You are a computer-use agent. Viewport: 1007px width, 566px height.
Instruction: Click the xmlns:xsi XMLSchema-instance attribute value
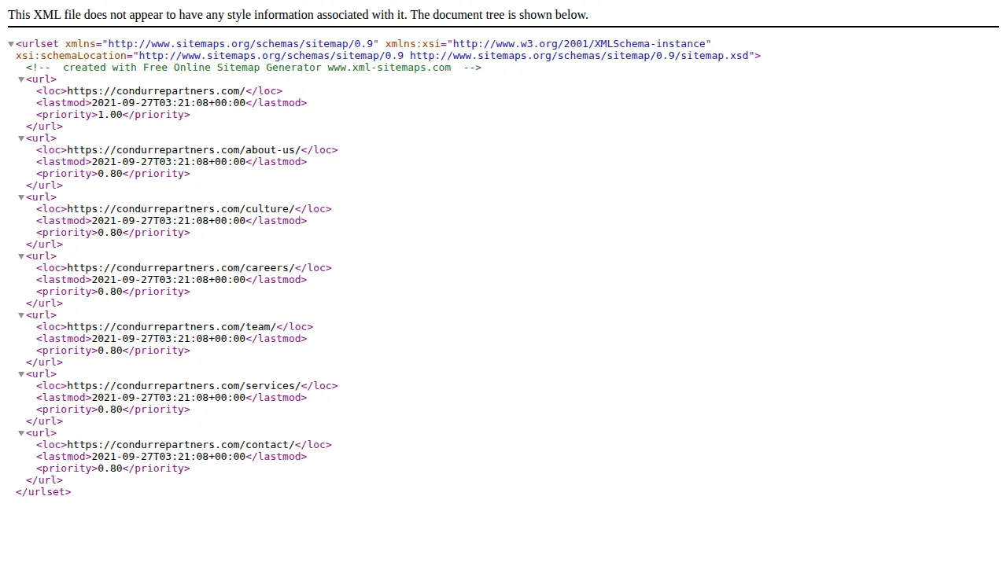click(580, 44)
